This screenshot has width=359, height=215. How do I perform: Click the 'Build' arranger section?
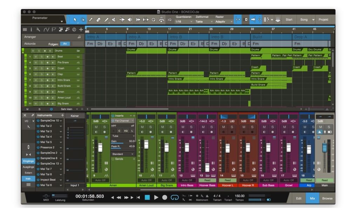coord(271,37)
